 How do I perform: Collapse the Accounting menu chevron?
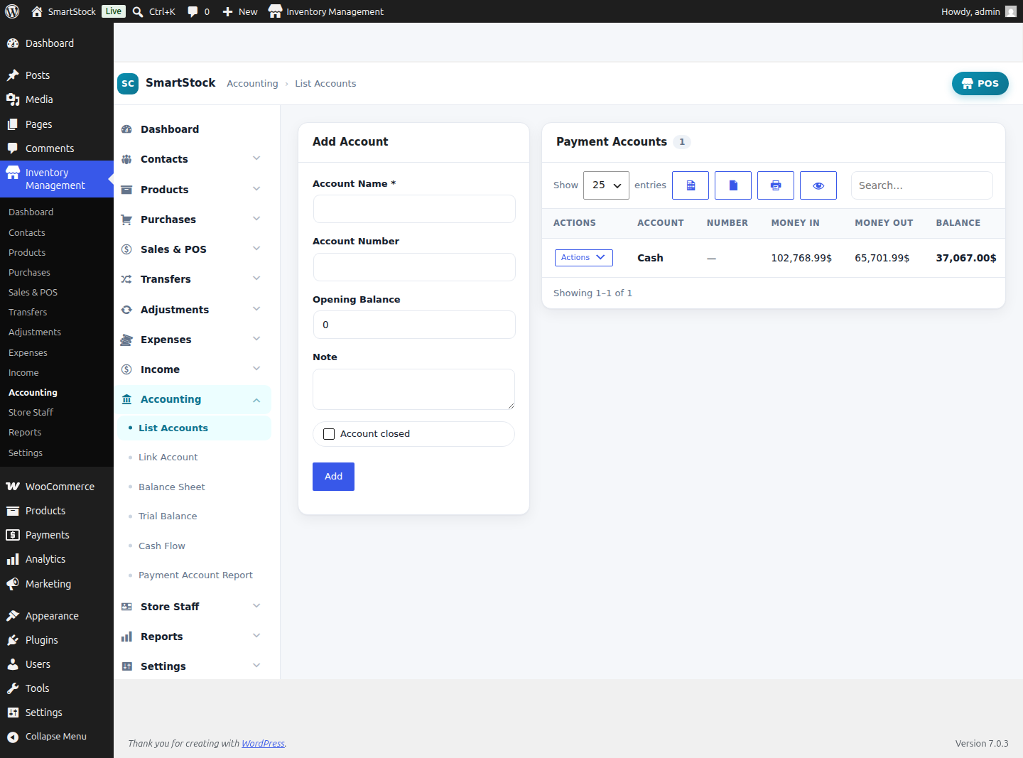(256, 400)
